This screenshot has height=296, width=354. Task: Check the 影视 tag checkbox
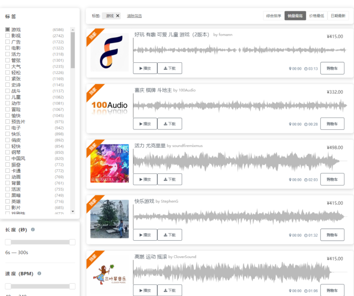point(7,35)
